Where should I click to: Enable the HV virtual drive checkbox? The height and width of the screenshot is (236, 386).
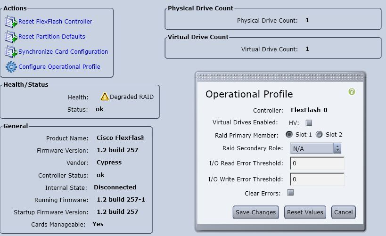coord(309,123)
